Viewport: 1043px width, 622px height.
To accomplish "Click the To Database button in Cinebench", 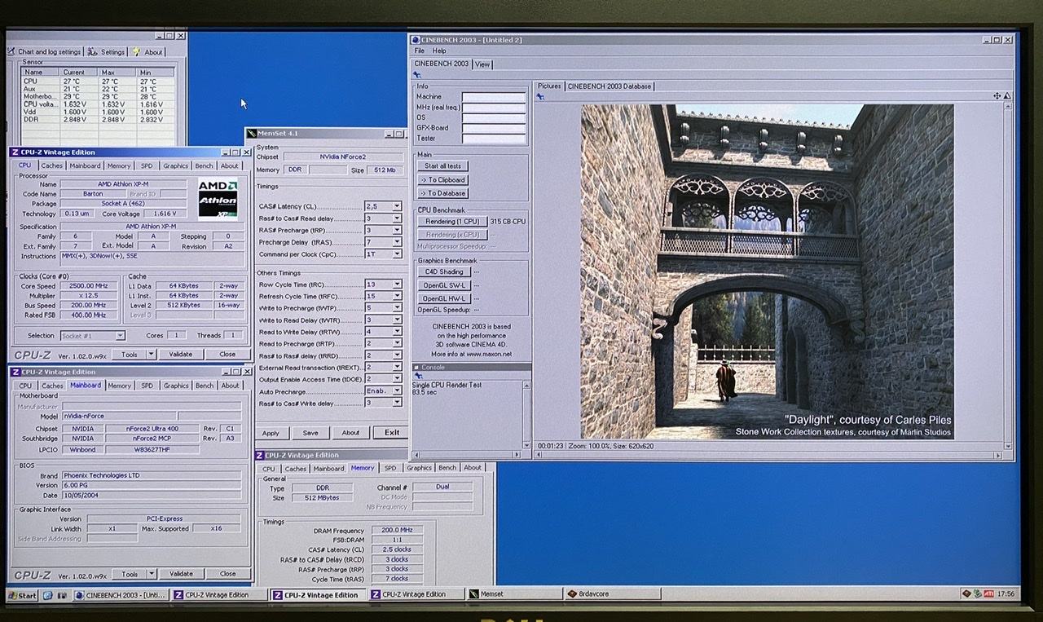I will click(442, 193).
